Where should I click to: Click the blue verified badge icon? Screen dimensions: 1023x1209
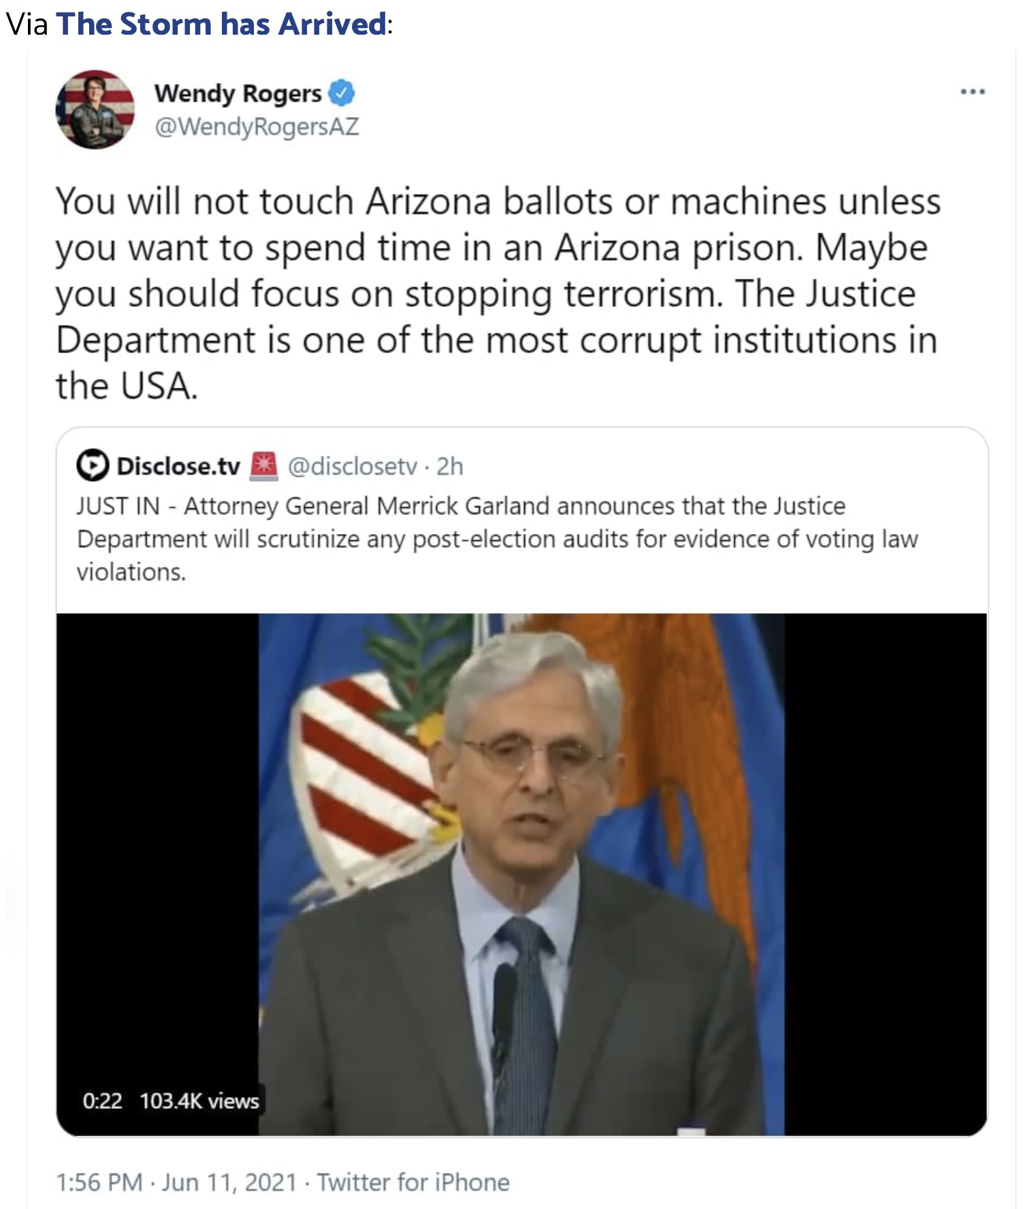(x=342, y=93)
